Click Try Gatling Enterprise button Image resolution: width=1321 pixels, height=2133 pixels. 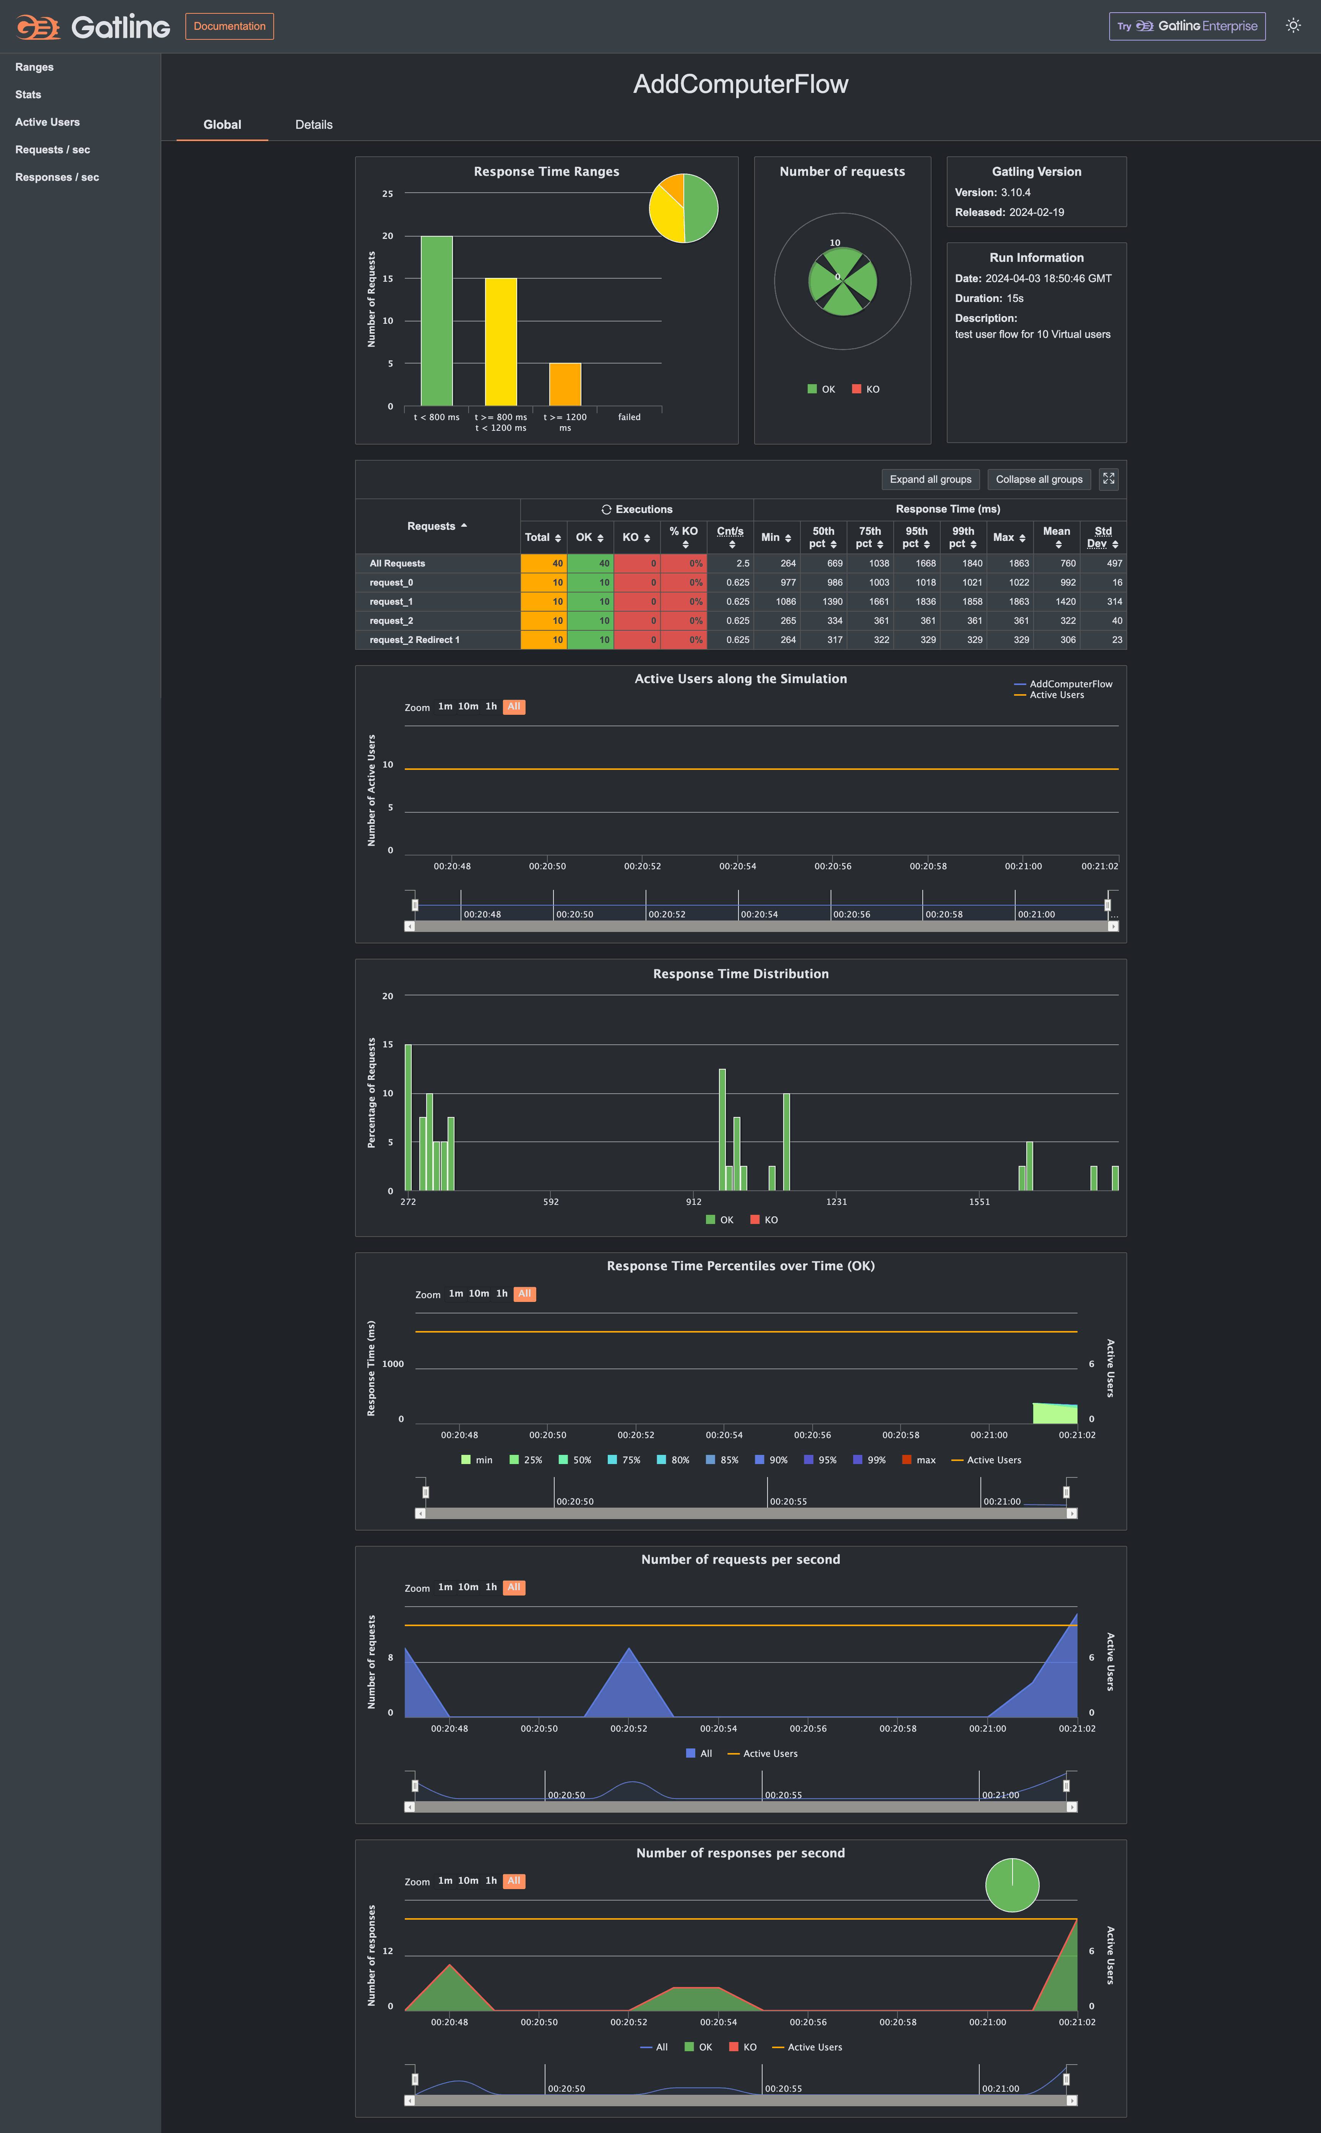pyautogui.click(x=1186, y=26)
